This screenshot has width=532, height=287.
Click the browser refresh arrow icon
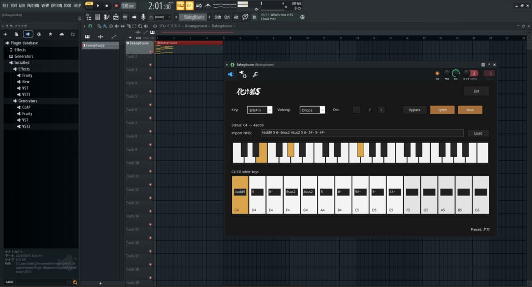pyautogui.click(x=11, y=26)
